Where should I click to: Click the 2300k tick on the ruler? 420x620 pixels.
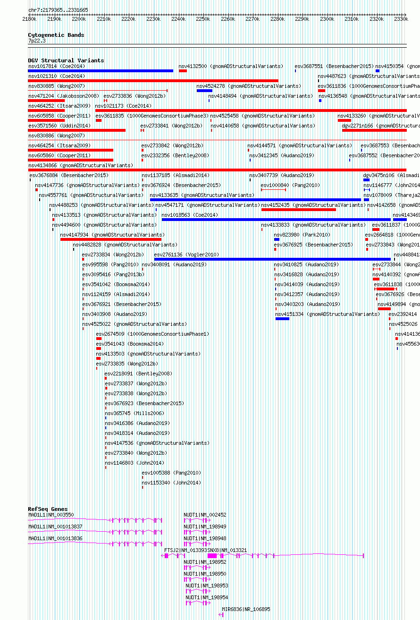point(327,19)
